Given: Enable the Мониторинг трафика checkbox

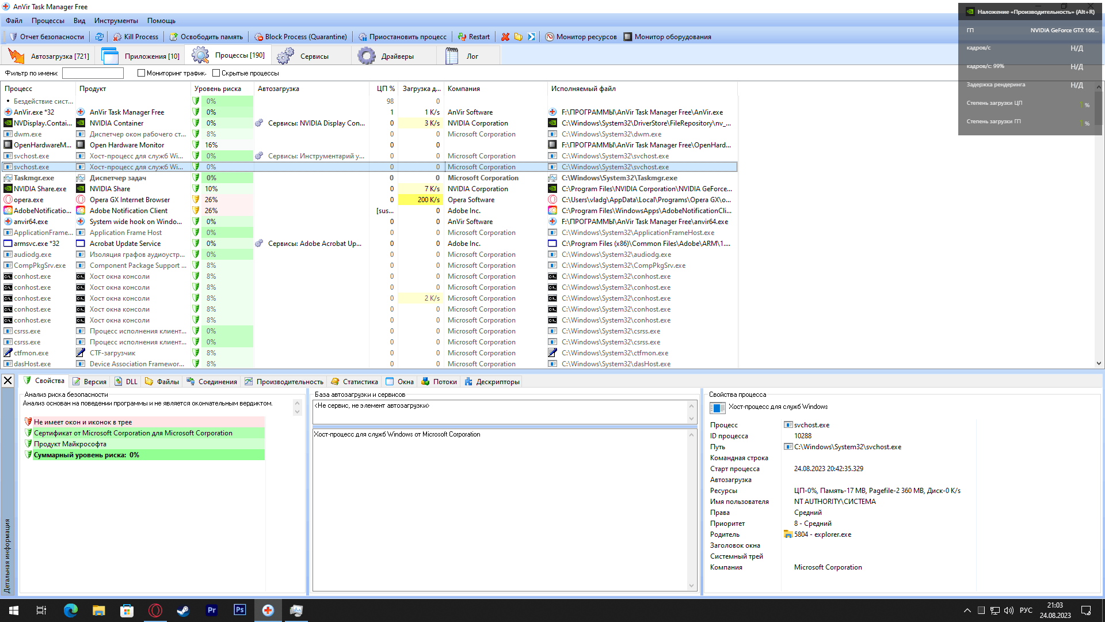Looking at the screenshot, I should (x=141, y=73).
